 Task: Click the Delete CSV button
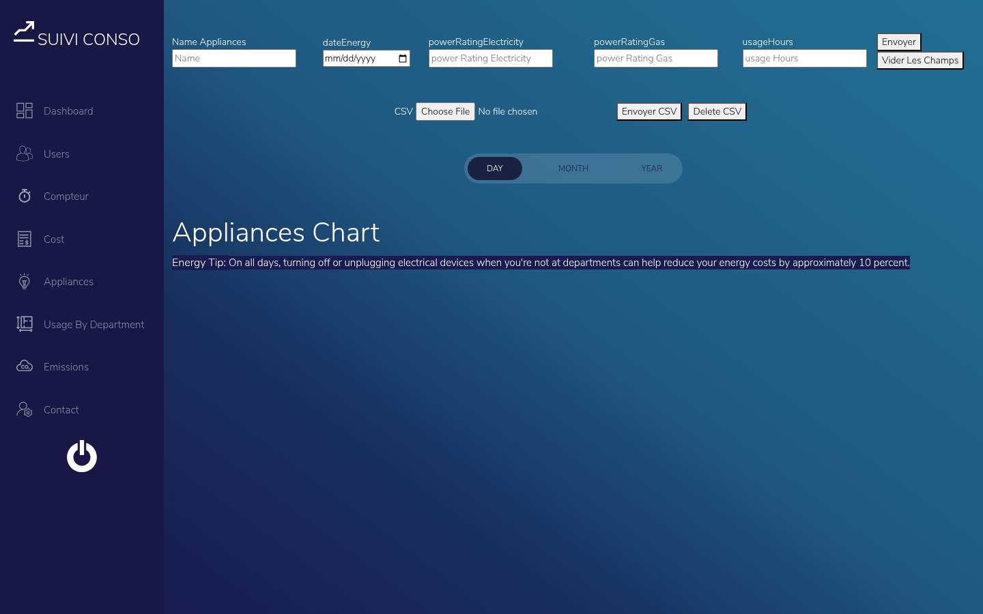click(x=717, y=112)
